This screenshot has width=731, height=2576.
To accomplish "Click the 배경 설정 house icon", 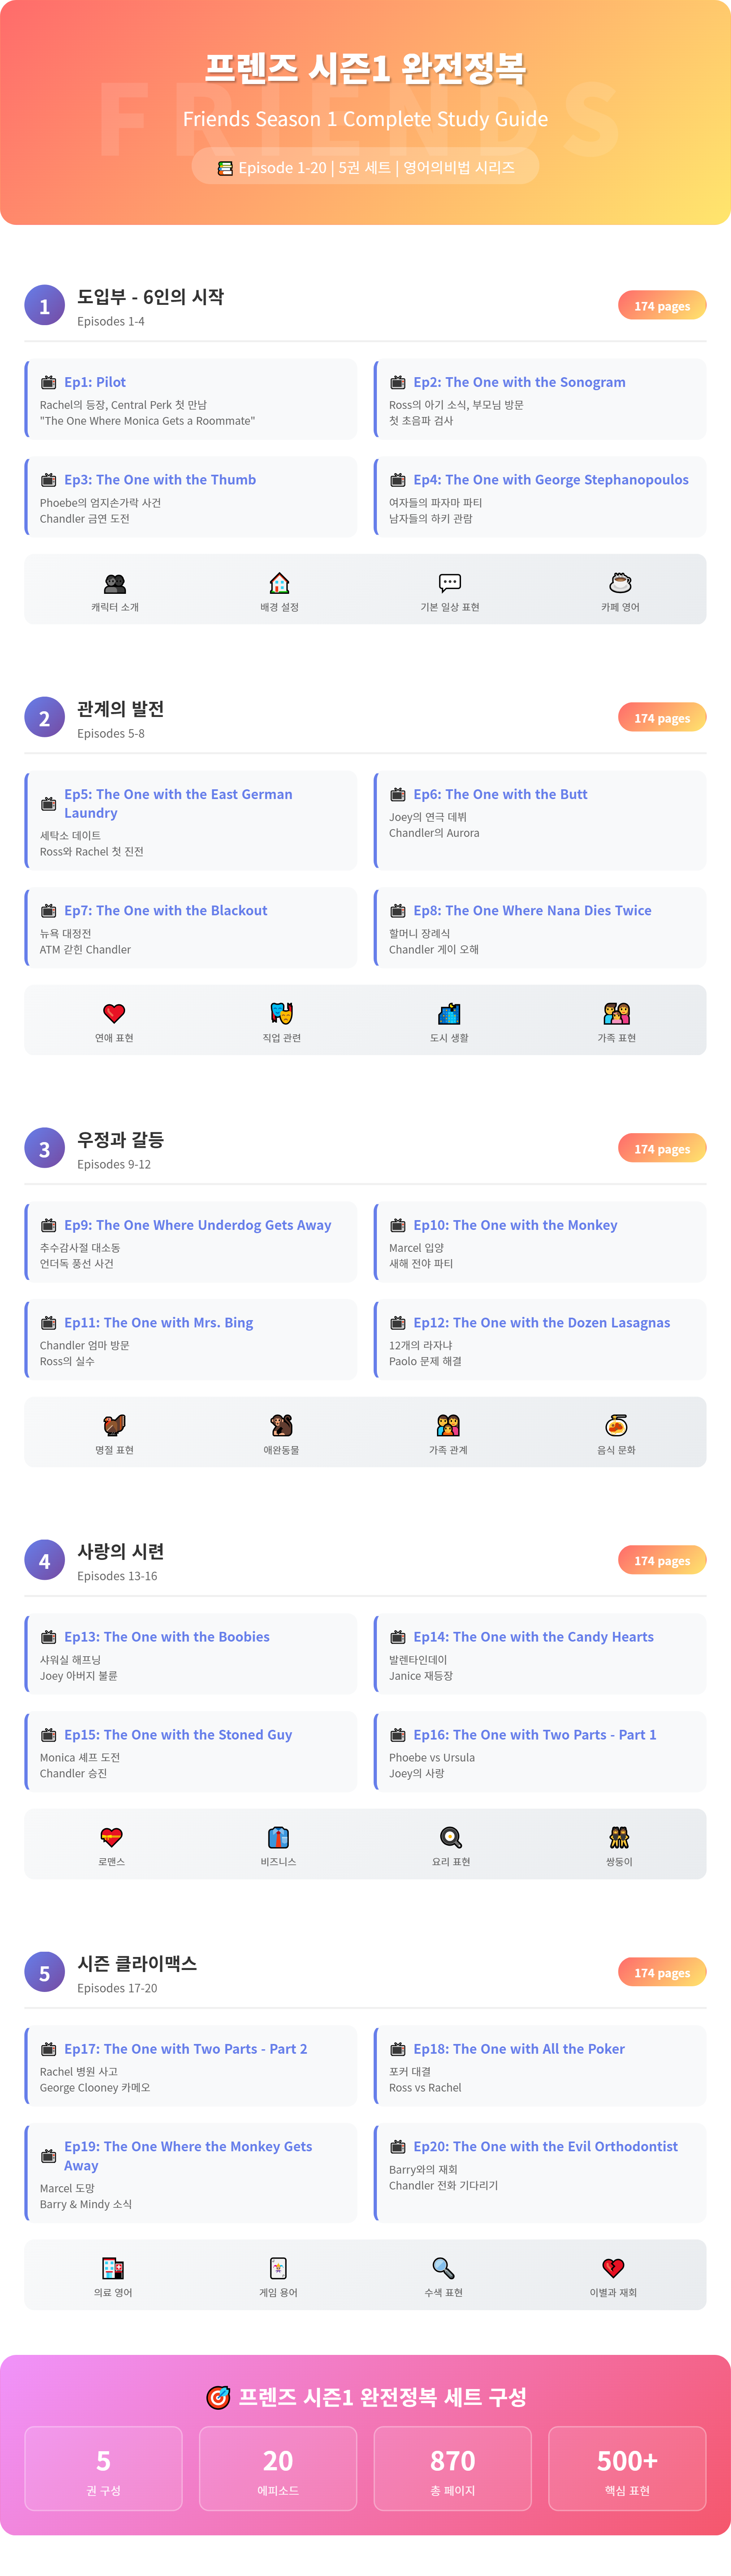I will tap(280, 583).
